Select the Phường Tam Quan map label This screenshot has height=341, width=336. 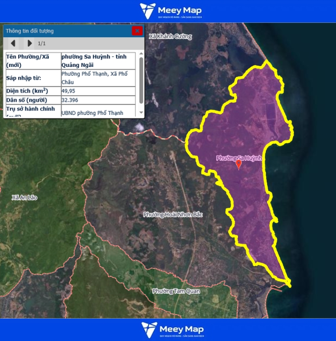pos(176,291)
